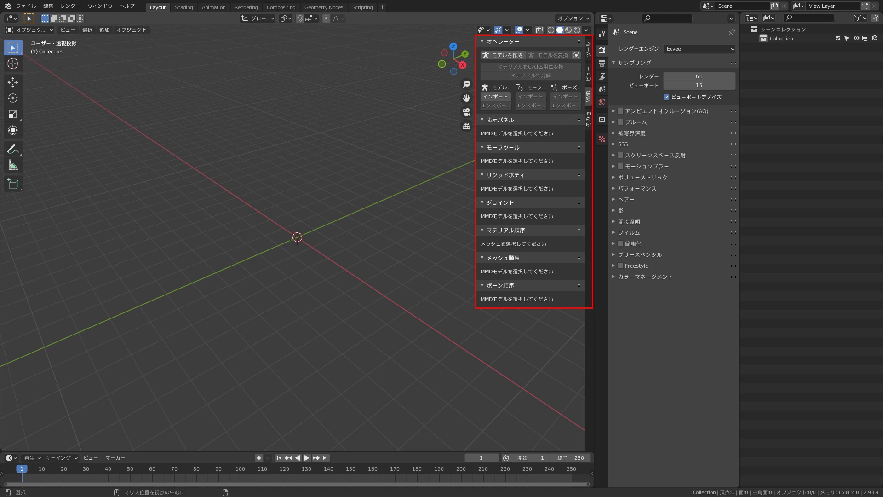
Task: Click the モデル インポート button
Action: 495,97
